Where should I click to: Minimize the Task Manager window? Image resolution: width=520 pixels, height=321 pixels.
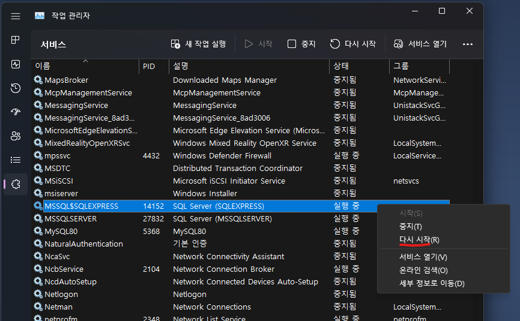pyautogui.click(x=414, y=11)
